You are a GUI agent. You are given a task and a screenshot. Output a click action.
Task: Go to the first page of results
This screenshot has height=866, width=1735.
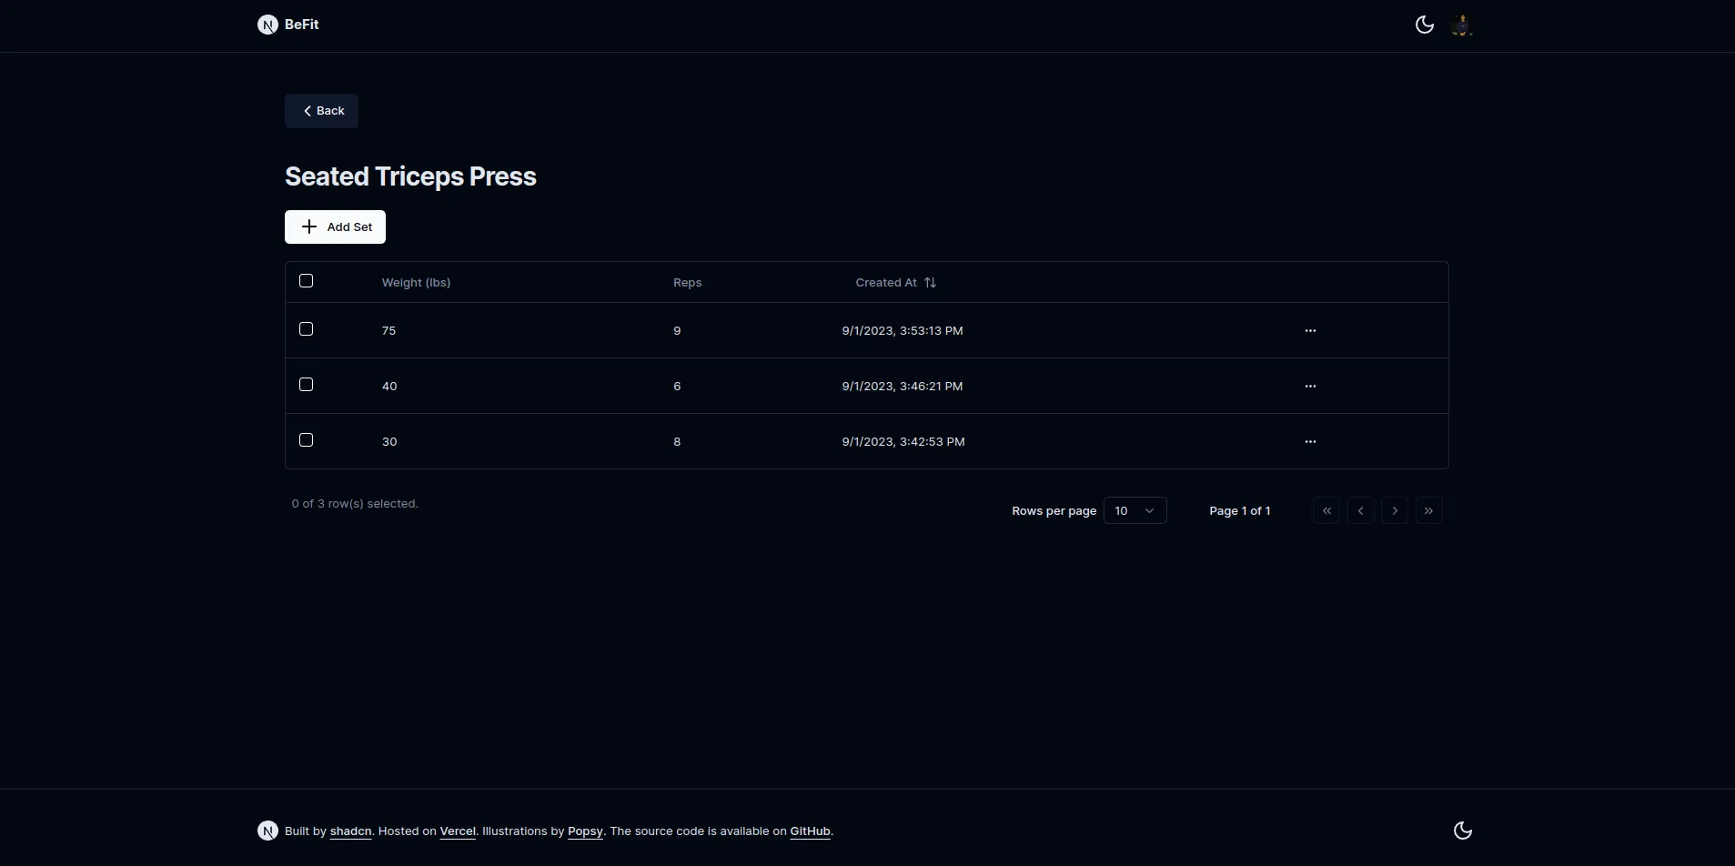[x=1326, y=510]
